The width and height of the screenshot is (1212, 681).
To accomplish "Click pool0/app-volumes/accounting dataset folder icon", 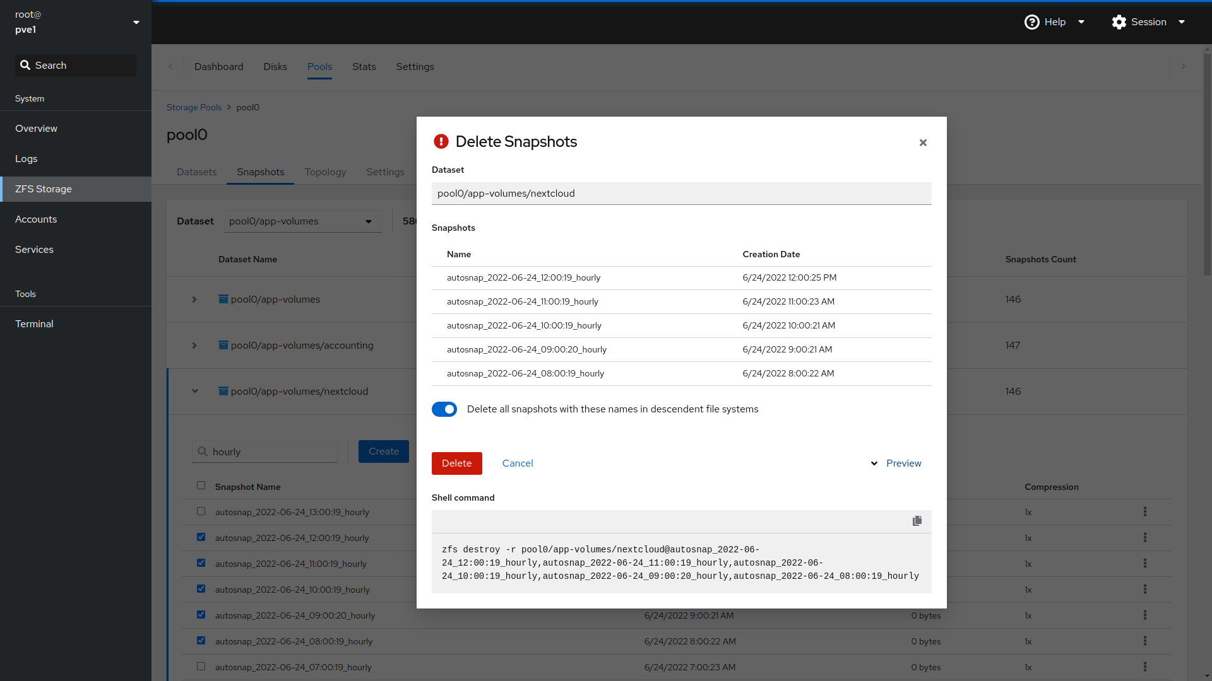I will pos(223,345).
